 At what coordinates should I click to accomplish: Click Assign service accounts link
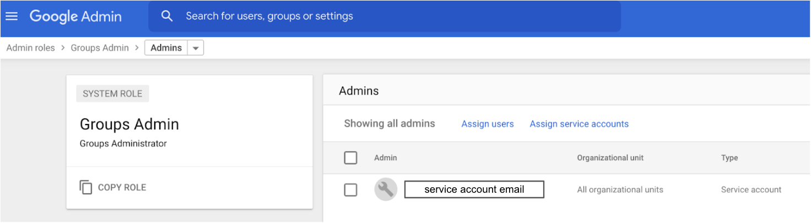pos(579,124)
